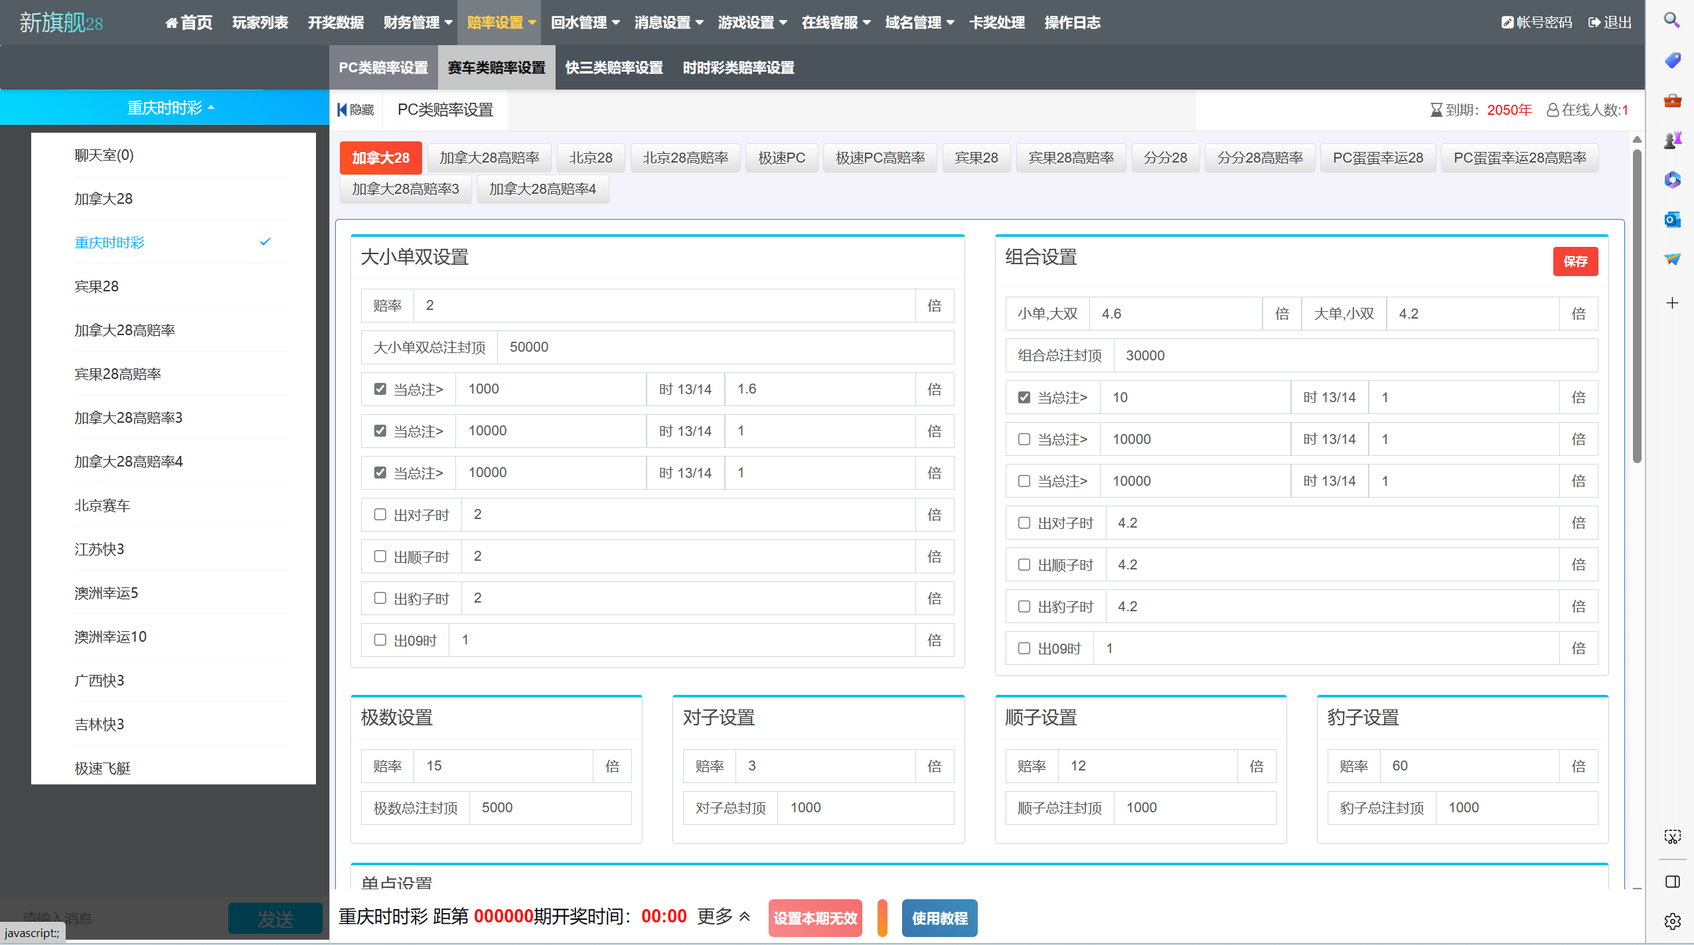Image resolution: width=1694 pixels, height=945 pixels.
Task: Expand the 财务管理 dropdown menu
Action: point(418,23)
